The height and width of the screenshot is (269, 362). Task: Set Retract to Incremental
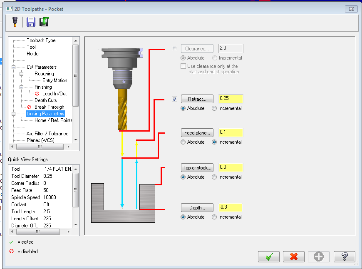[214, 108]
